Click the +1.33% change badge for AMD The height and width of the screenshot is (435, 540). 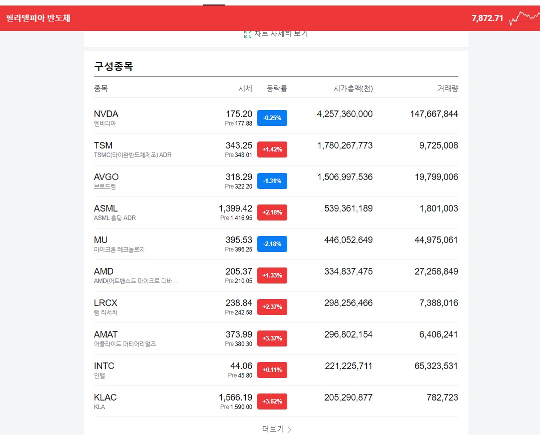272,275
